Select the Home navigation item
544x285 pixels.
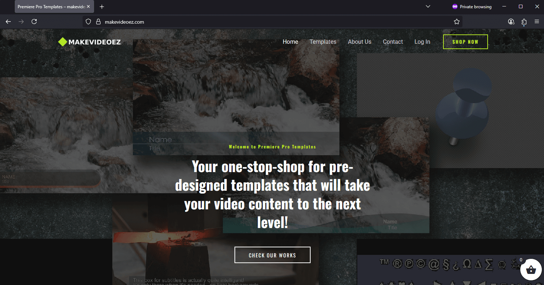point(290,42)
